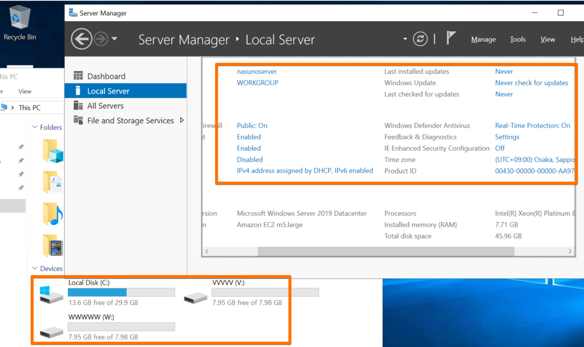Click the Public: On firewall link

252,126
